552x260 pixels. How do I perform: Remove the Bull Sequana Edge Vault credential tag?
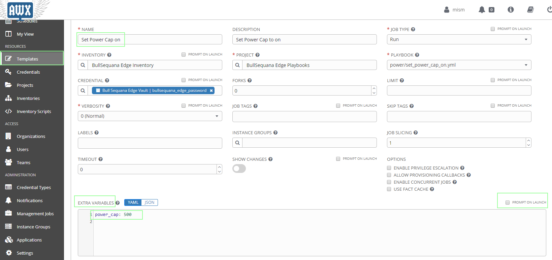(211, 90)
